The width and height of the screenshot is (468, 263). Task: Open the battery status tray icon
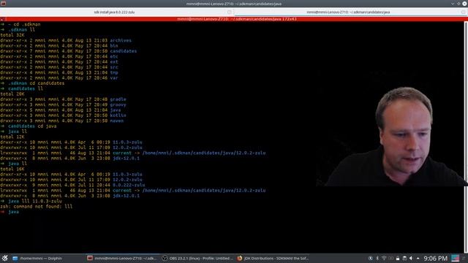(x=390, y=258)
